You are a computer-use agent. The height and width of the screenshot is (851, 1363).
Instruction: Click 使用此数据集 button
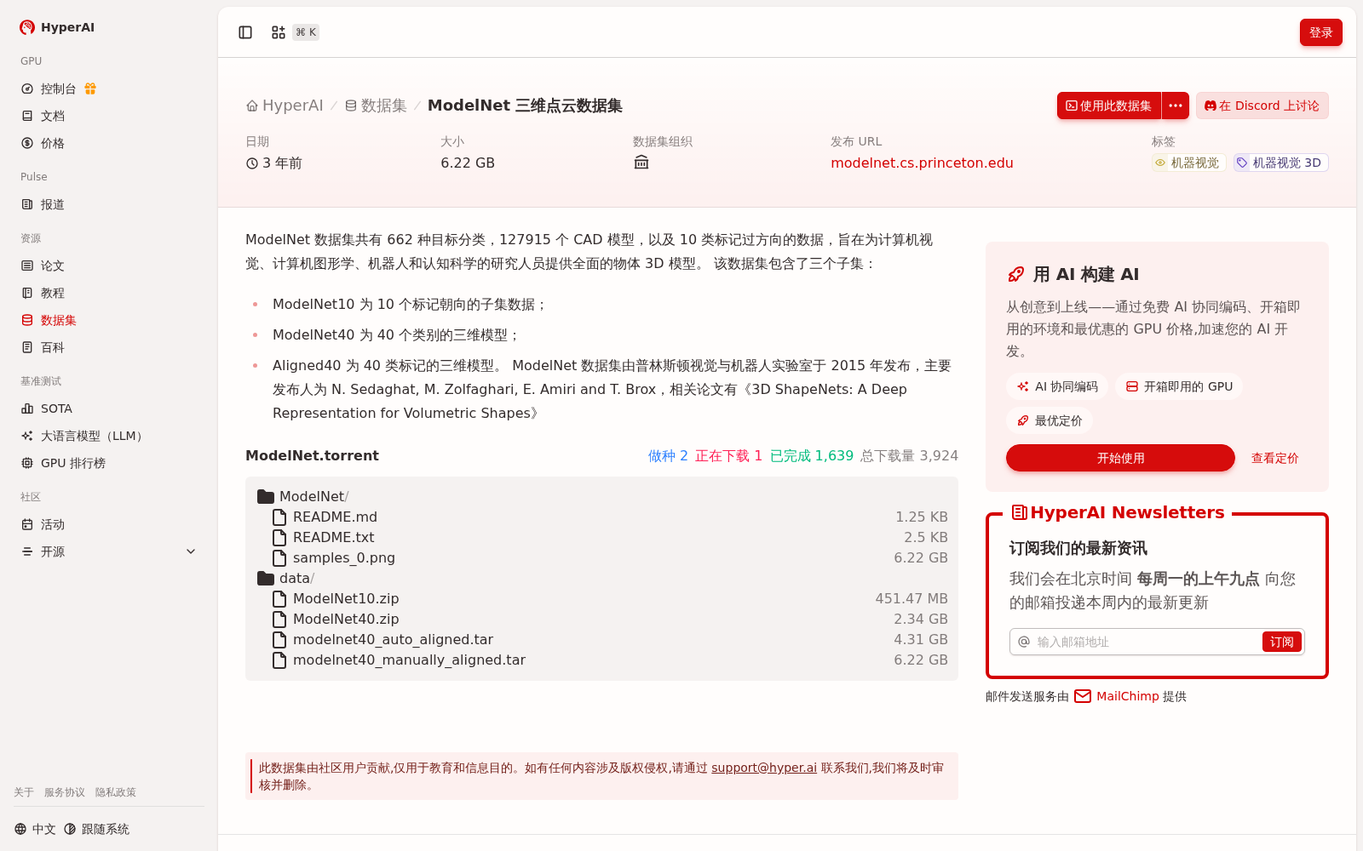[x=1109, y=106]
